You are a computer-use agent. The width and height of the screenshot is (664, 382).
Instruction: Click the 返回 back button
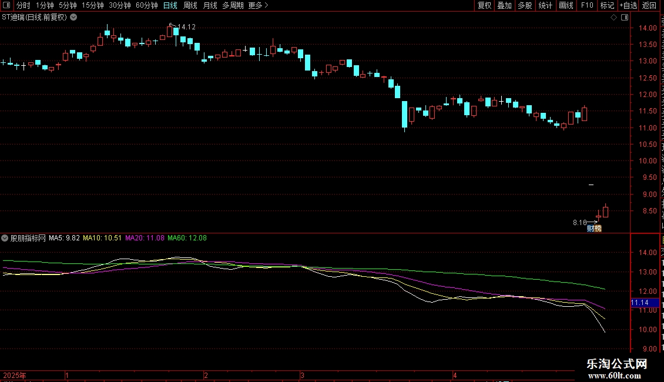click(649, 5)
